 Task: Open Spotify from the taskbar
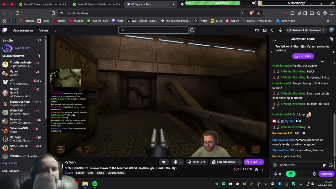coord(95,184)
